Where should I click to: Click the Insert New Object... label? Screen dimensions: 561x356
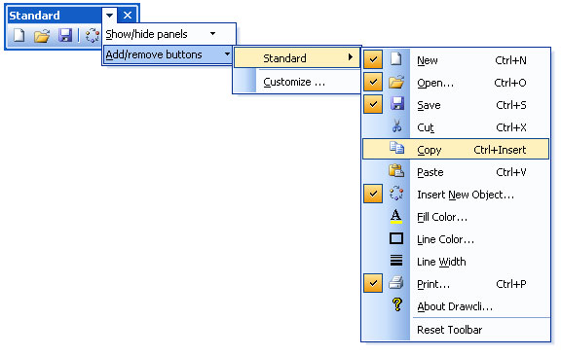point(466,195)
